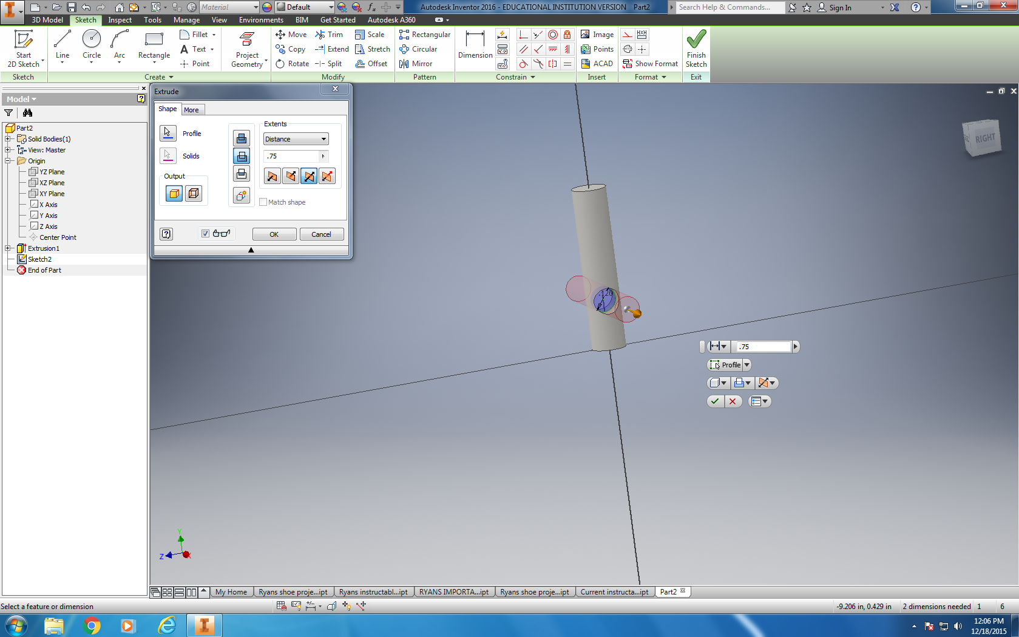The height and width of the screenshot is (637, 1019).
Task: Expand the Extrusion1 node
Action: (x=8, y=248)
